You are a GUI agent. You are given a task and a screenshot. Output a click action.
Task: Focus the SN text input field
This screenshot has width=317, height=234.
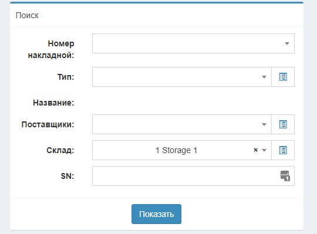coord(193,176)
